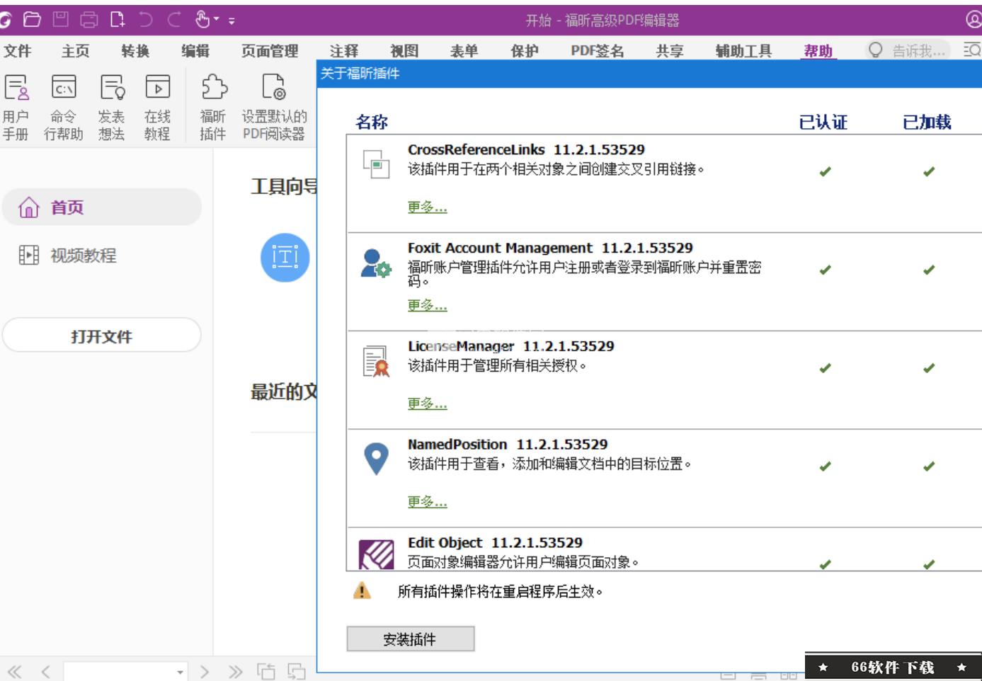Switch to the Edit (编辑) tab
The height and width of the screenshot is (681, 982).
(195, 51)
